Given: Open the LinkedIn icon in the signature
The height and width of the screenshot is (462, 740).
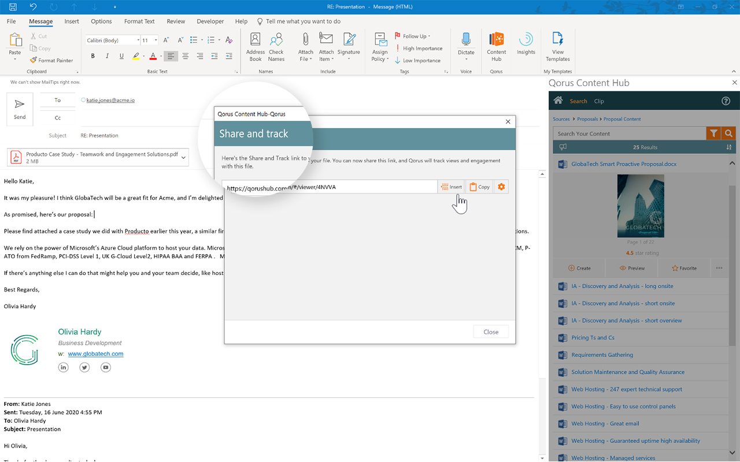Looking at the screenshot, I should pos(64,367).
